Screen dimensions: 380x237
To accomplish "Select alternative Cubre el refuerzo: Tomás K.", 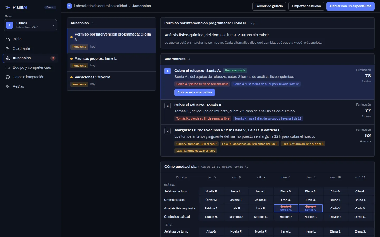I will point(268,112).
